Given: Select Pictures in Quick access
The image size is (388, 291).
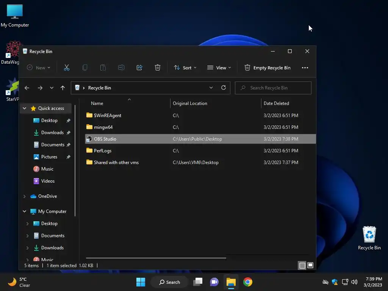Looking at the screenshot, I should click(49, 156).
